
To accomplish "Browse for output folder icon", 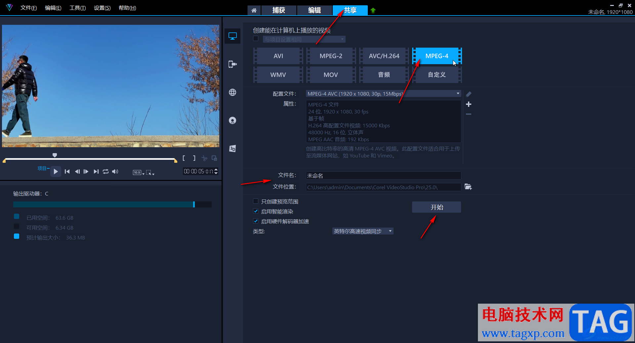I will pos(468,187).
